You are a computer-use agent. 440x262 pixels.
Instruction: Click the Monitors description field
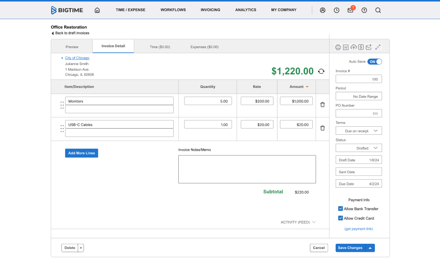coord(119,101)
